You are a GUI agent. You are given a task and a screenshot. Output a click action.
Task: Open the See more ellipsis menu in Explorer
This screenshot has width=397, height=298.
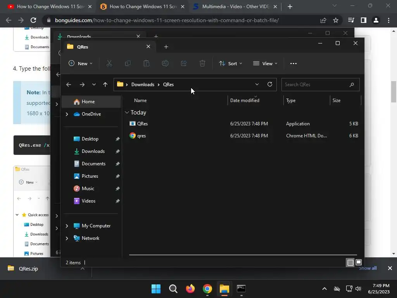click(x=293, y=63)
